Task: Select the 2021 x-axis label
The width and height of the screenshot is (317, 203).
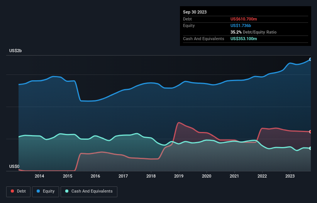Action: point(234,176)
